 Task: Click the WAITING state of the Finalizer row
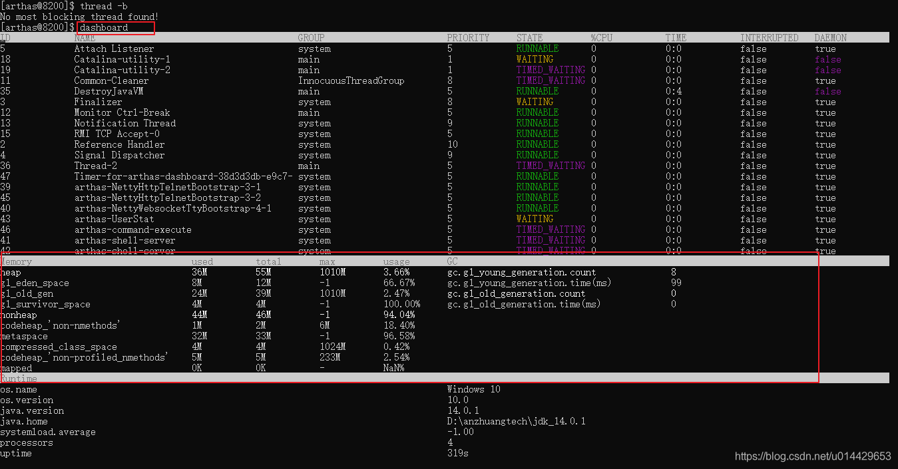point(535,102)
